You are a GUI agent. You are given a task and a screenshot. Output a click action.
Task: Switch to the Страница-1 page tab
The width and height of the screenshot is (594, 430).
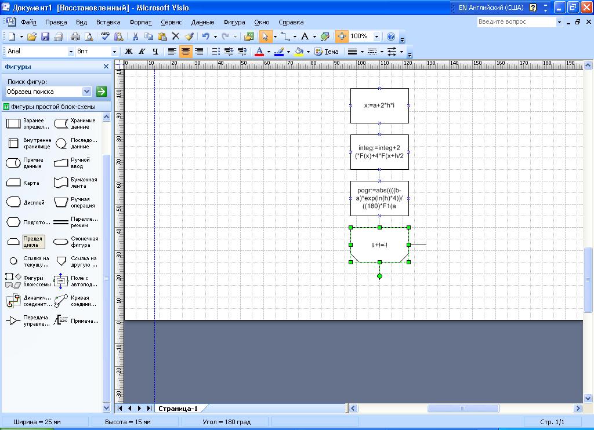(178, 408)
